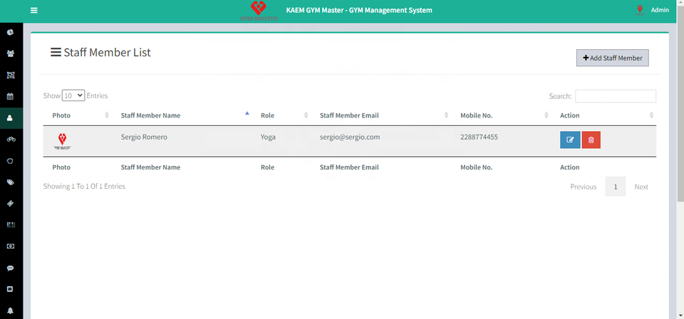Edit Sergio Romero's staff record
The image size is (684, 319).
point(570,140)
